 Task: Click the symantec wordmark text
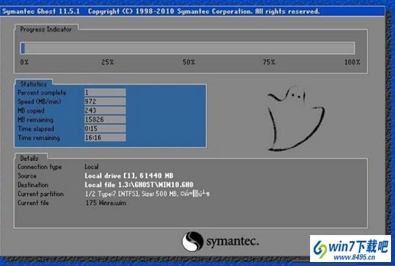click(x=232, y=242)
